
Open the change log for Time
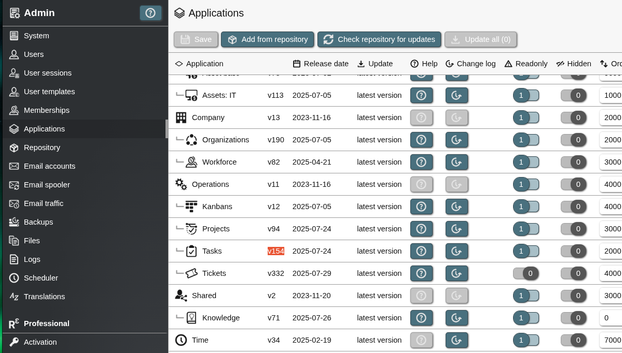coord(457,340)
